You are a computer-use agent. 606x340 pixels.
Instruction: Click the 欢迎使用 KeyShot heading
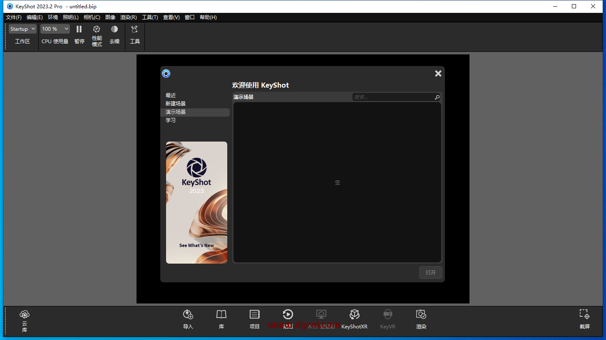[261, 85]
